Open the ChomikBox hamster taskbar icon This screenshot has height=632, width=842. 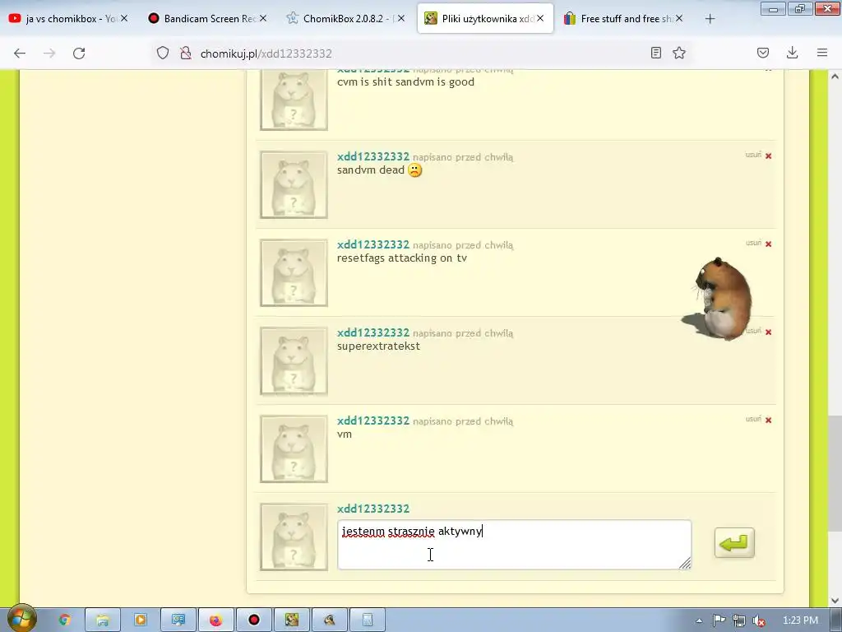(x=292, y=620)
